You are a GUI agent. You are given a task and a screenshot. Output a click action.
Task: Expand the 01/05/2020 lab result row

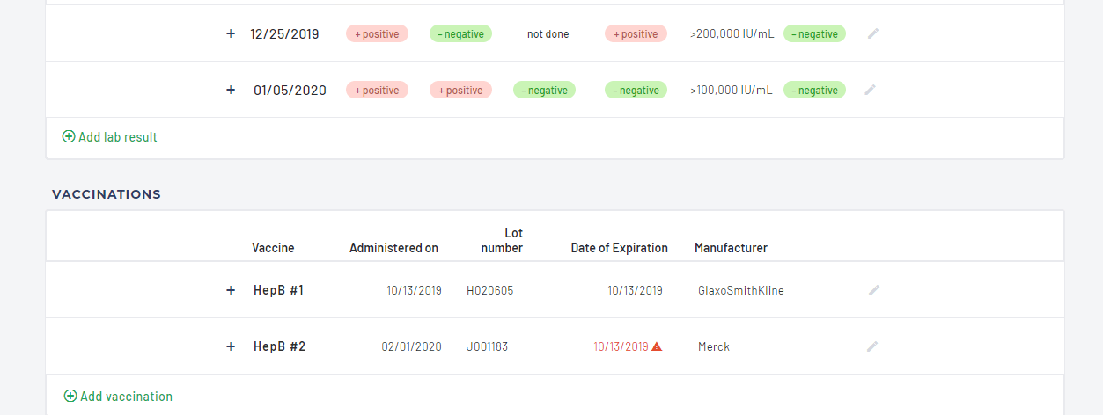pos(231,90)
